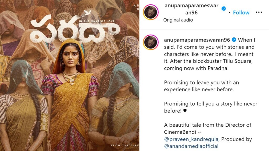Viewport: 269px width, 151px height.
Task: Open the anupamaparameswaran96 header username
Action: 192,9
